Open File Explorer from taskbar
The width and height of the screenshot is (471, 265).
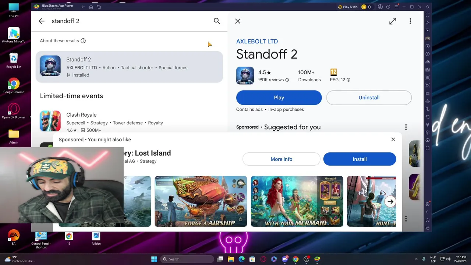coord(231,259)
